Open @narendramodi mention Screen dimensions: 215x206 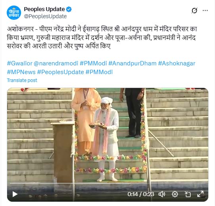tap(56, 63)
